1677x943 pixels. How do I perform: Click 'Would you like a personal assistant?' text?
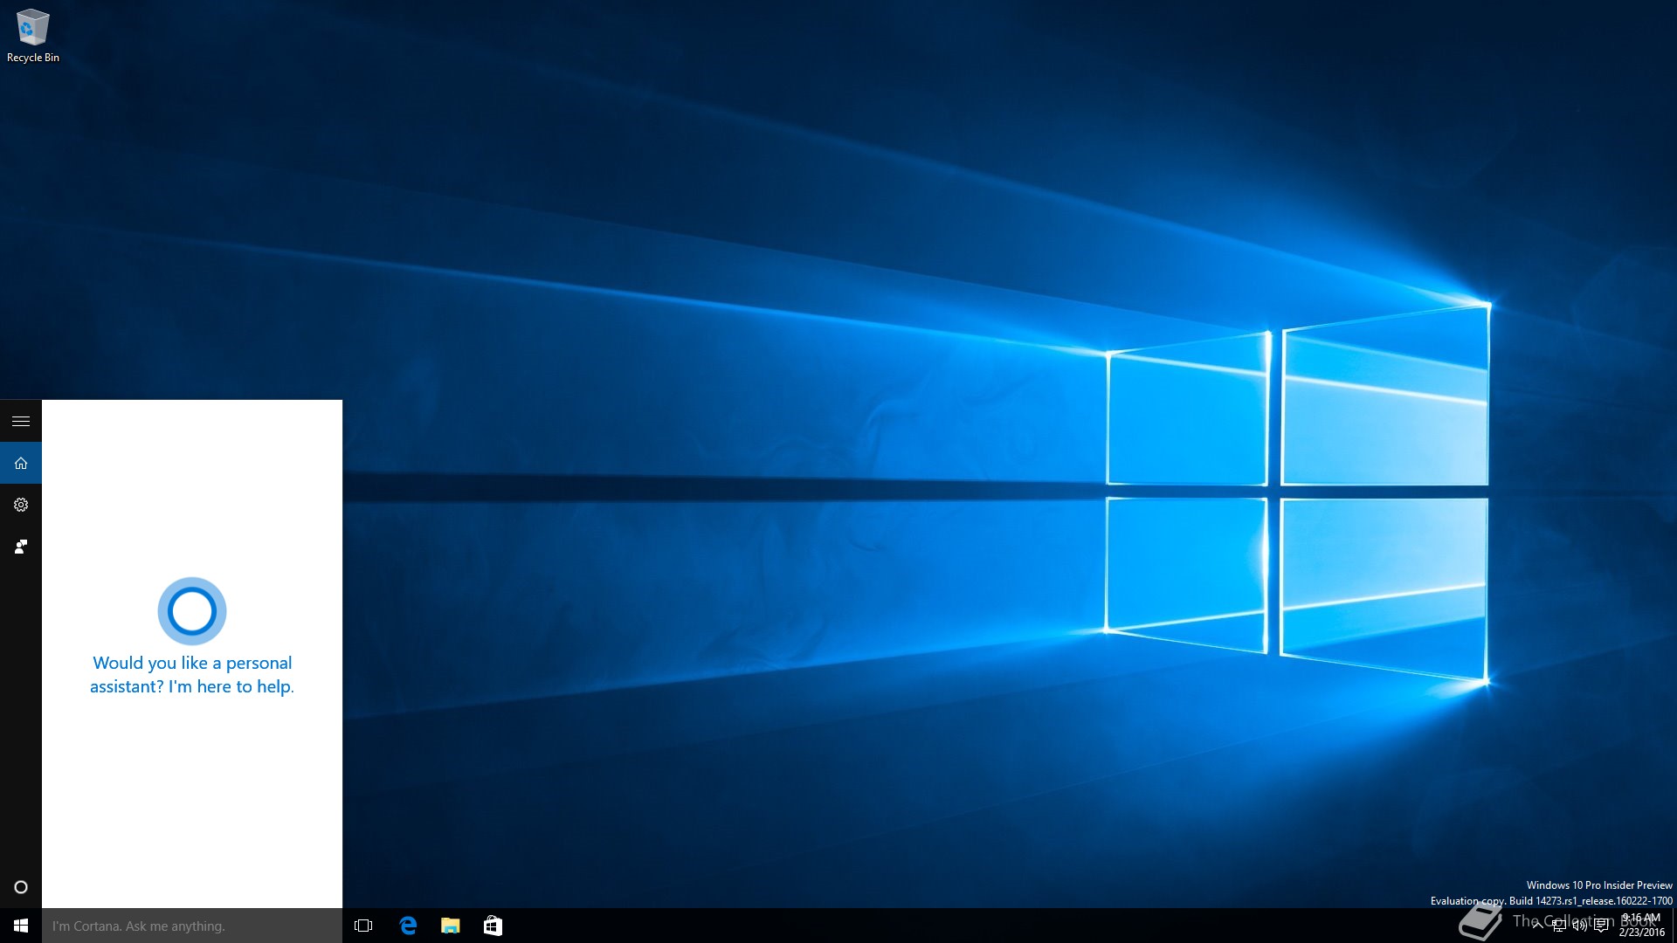tap(192, 675)
